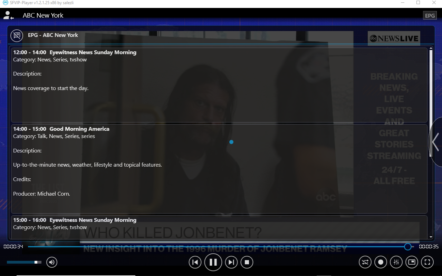Click the ABC New York channel title
Image resolution: width=442 pixels, height=276 pixels.
coord(43,15)
